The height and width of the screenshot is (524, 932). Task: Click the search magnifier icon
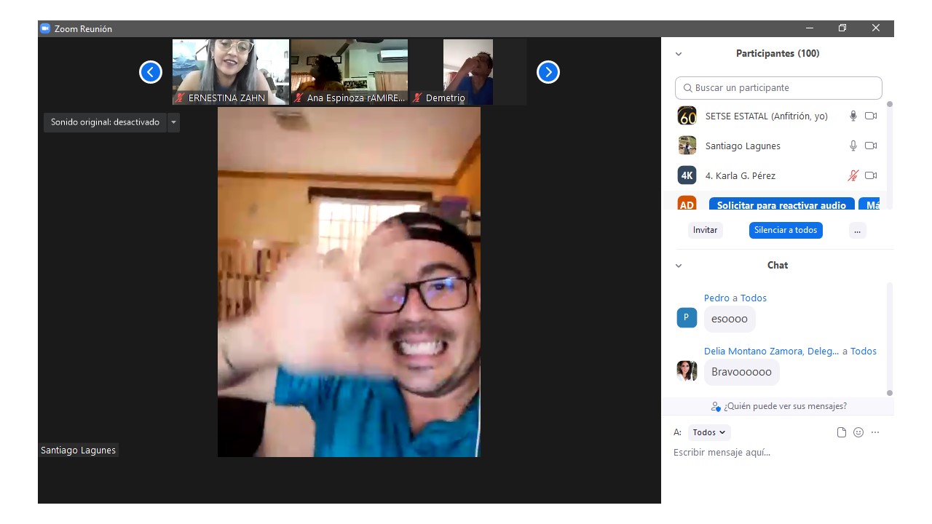(x=688, y=88)
